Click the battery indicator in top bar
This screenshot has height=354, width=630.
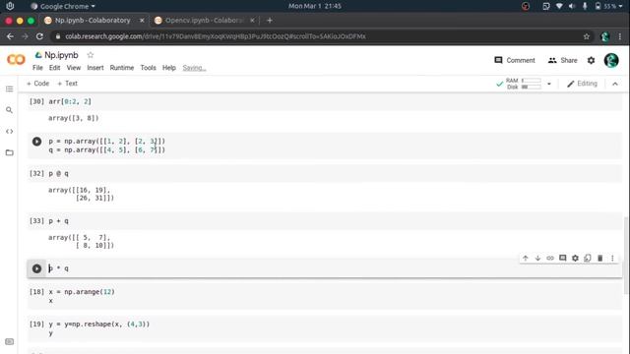coord(605,6)
